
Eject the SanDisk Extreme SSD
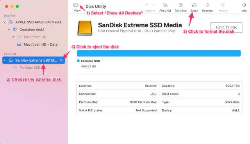61,60
